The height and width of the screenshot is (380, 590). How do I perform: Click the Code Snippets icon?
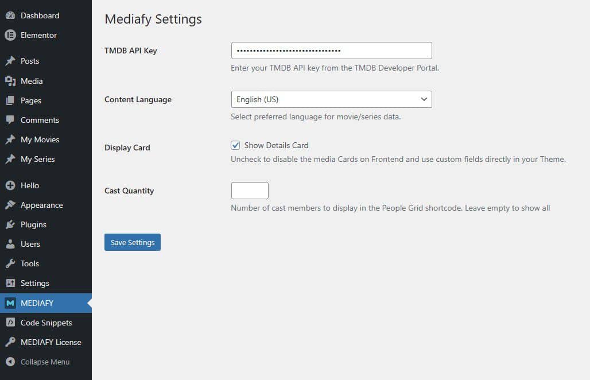tap(10, 323)
